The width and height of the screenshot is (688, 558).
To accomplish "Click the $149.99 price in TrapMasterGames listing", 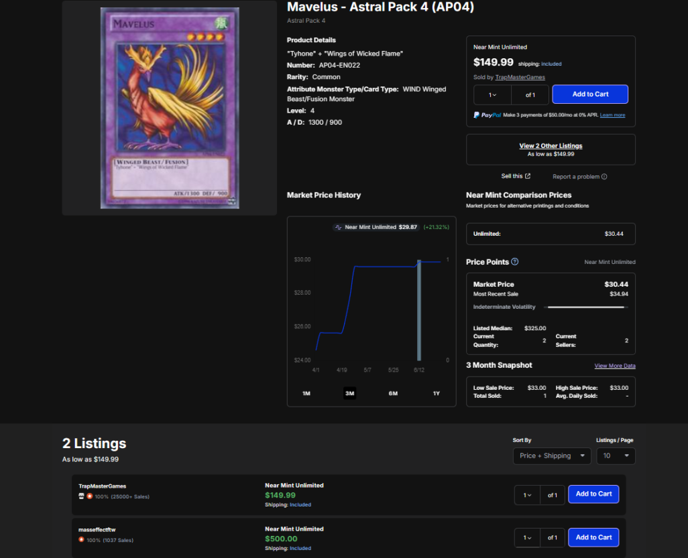I will pos(280,495).
